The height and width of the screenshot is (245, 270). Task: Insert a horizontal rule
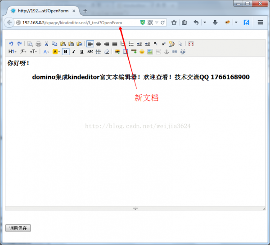click(x=134, y=52)
